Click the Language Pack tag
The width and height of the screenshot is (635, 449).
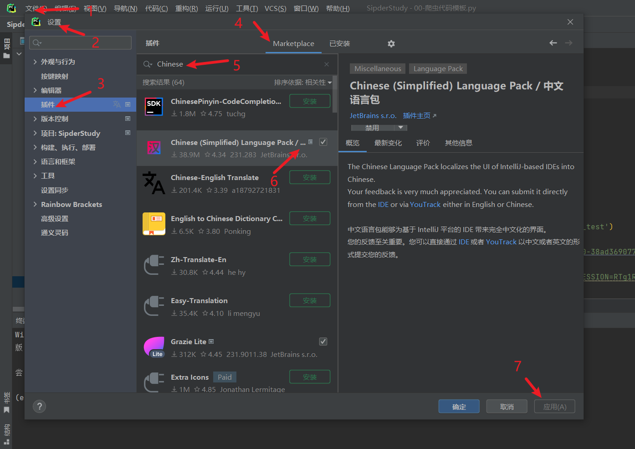(x=438, y=69)
